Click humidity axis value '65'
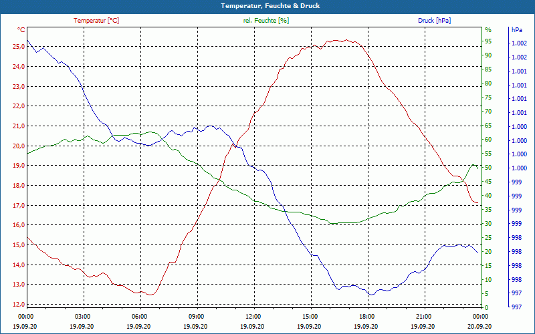Image resolution: width=535 pixels, height=334 pixels. click(x=488, y=126)
